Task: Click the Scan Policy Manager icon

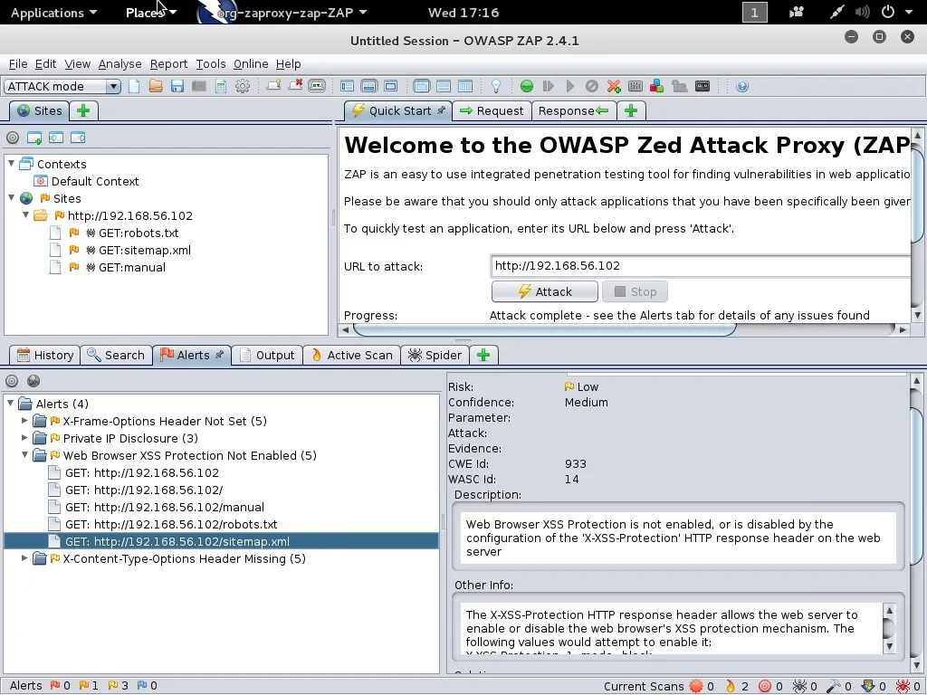Action: coord(635,86)
